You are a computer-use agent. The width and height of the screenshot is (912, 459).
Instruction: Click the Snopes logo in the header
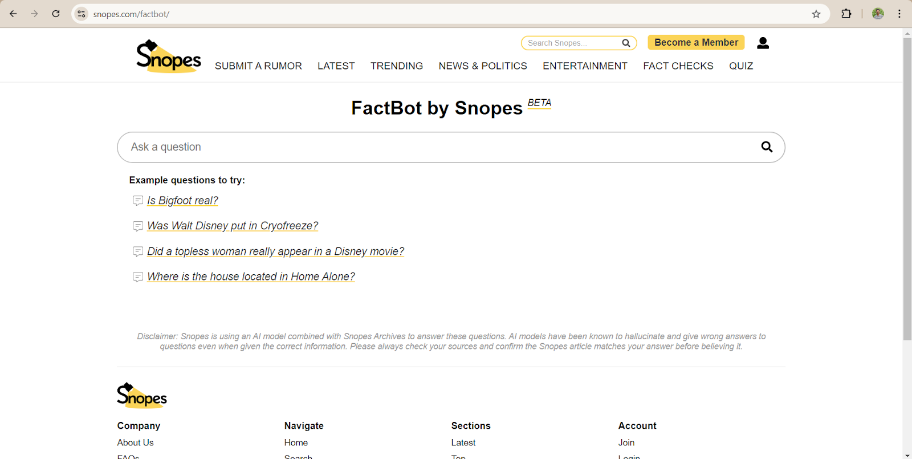click(169, 56)
